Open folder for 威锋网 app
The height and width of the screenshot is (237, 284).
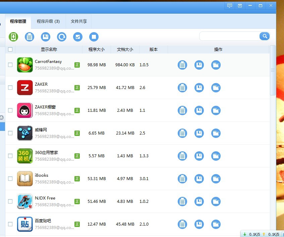tap(216, 133)
